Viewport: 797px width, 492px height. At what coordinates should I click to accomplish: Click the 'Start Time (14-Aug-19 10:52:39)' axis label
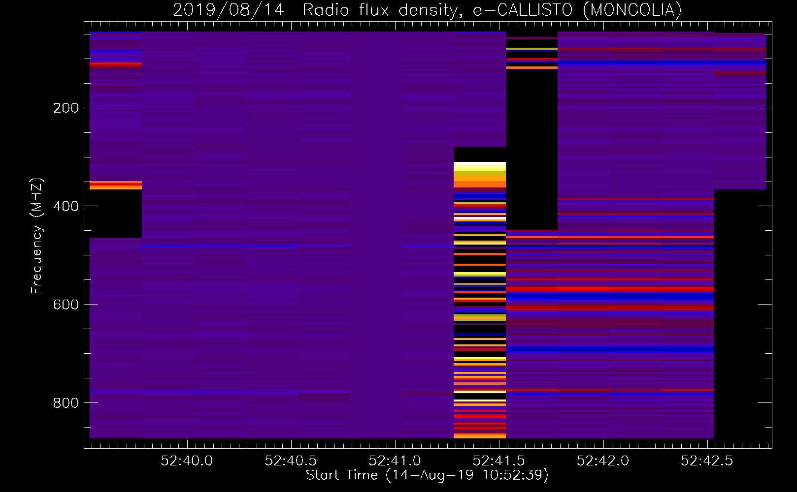pos(427,475)
